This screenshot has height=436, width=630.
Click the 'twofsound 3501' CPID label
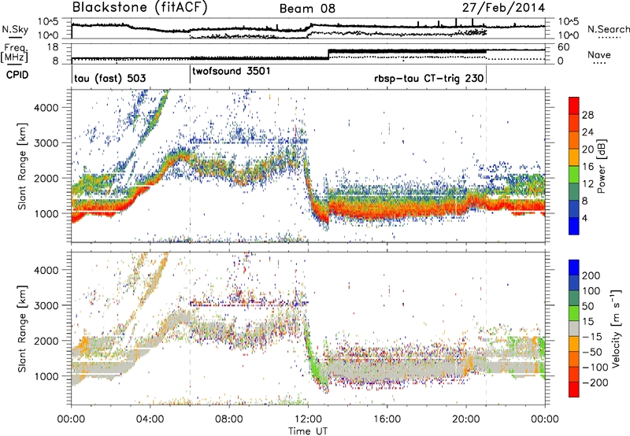(232, 72)
